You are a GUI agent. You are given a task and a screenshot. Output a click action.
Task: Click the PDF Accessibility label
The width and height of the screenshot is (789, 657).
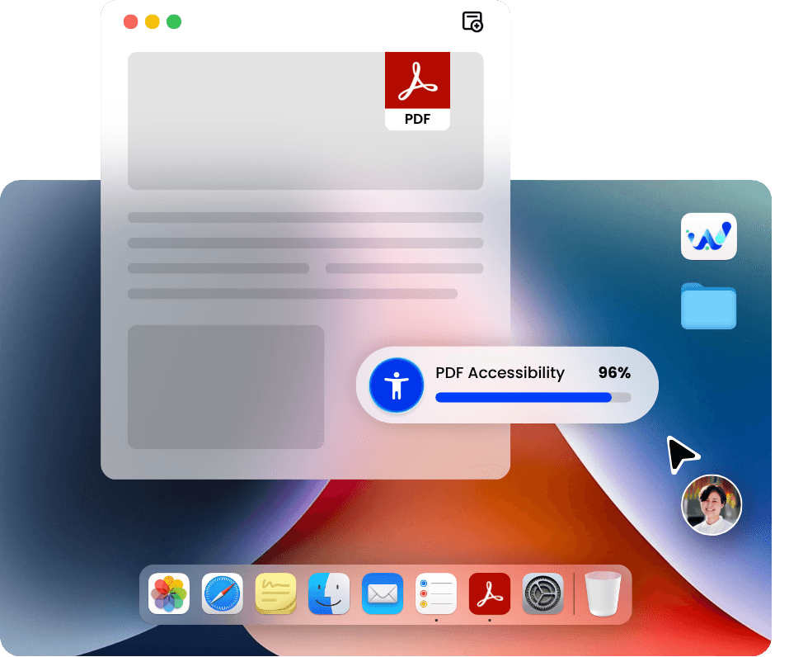500,373
